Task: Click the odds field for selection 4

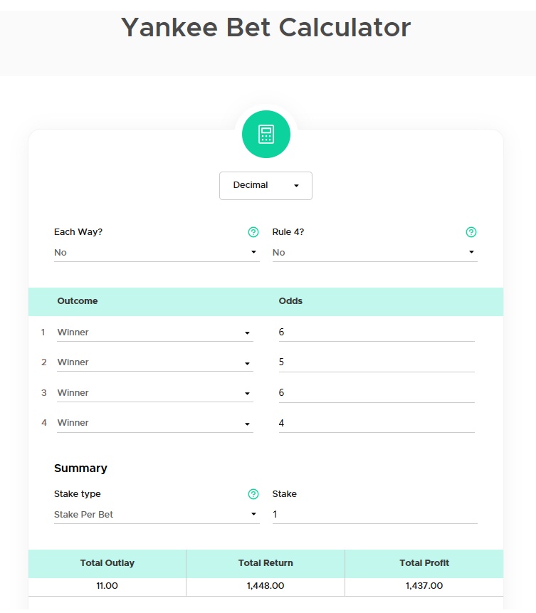Action: click(x=376, y=423)
